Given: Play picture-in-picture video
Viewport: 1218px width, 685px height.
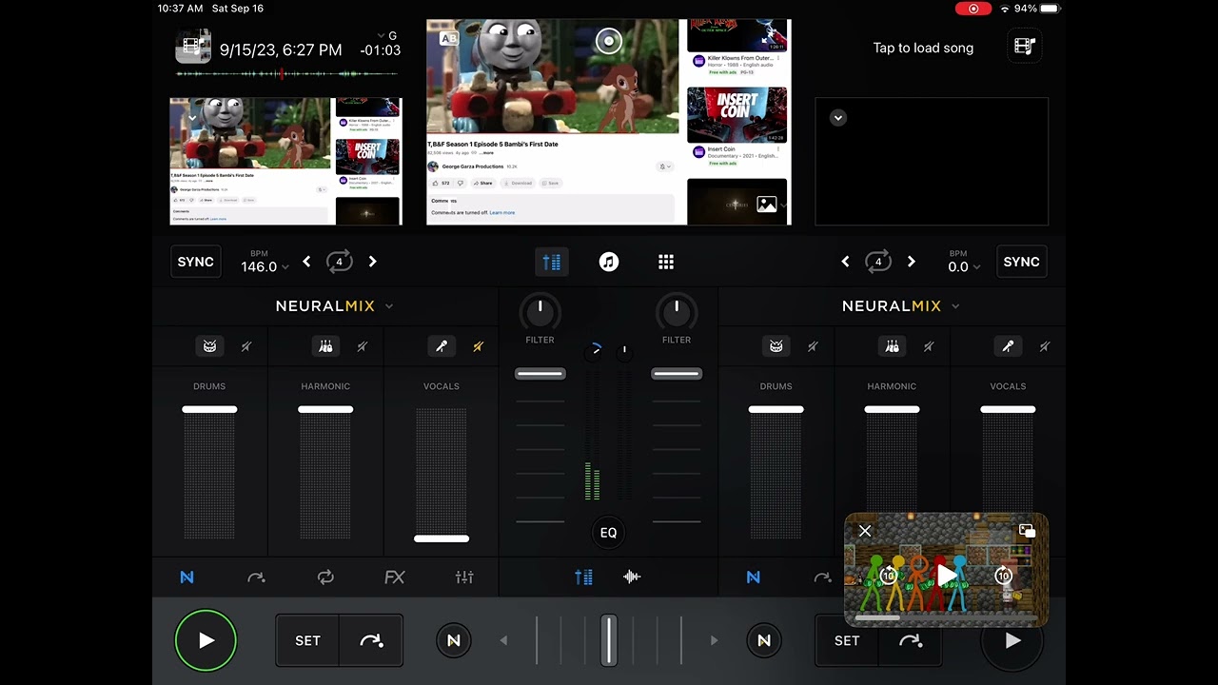Looking at the screenshot, I should coord(946,575).
